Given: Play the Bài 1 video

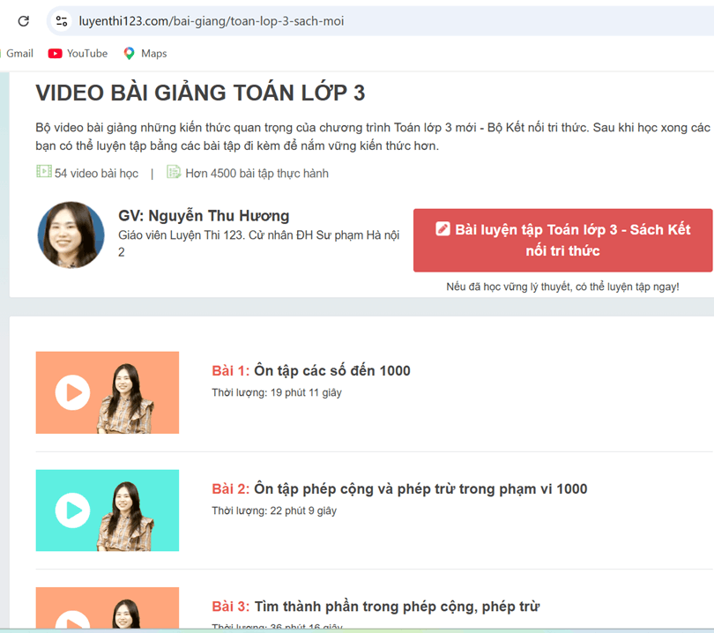Looking at the screenshot, I should [72, 392].
